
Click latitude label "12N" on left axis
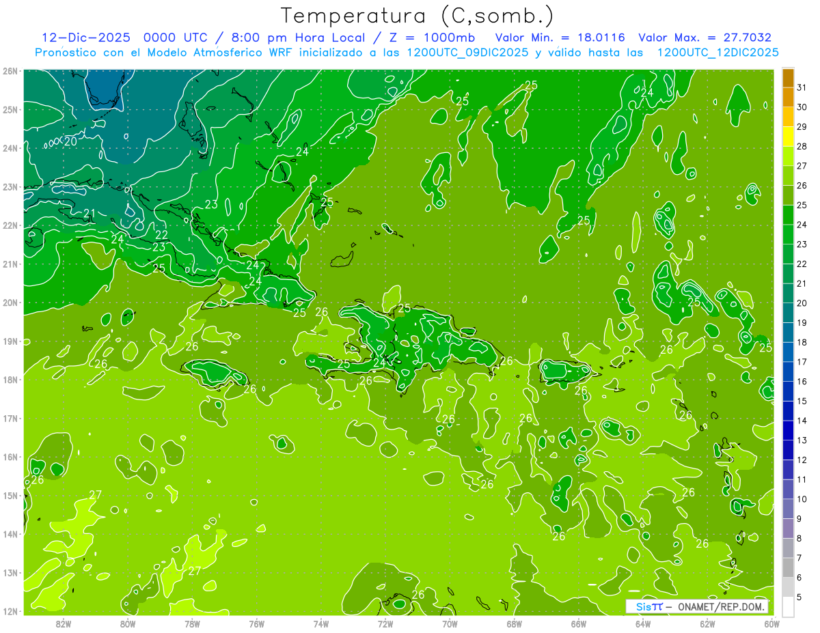(x=10, y=611)
